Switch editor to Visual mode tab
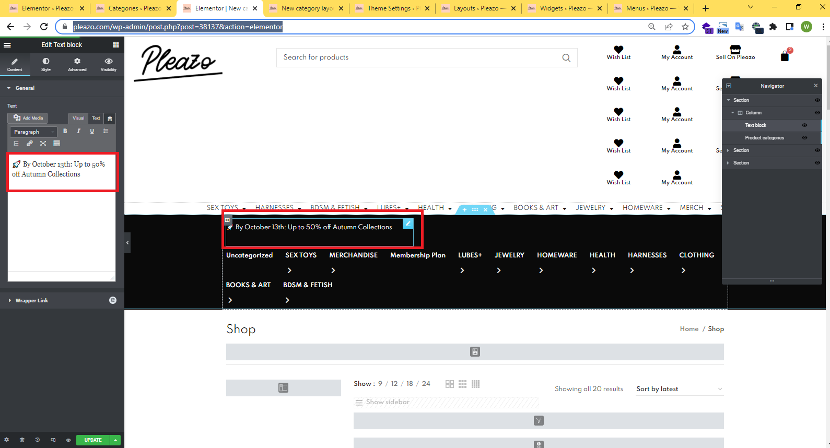The height and width of the screenshot is (448, 830). pos(78,119)
